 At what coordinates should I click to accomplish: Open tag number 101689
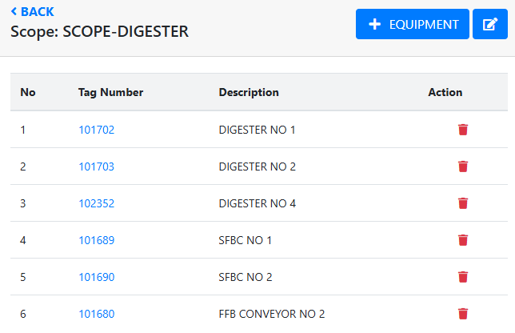(96, 240)
